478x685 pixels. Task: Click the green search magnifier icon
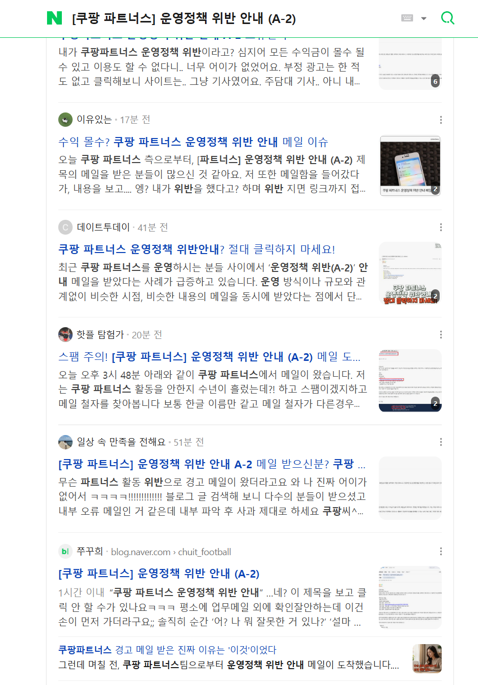click(x=448, y=18)
